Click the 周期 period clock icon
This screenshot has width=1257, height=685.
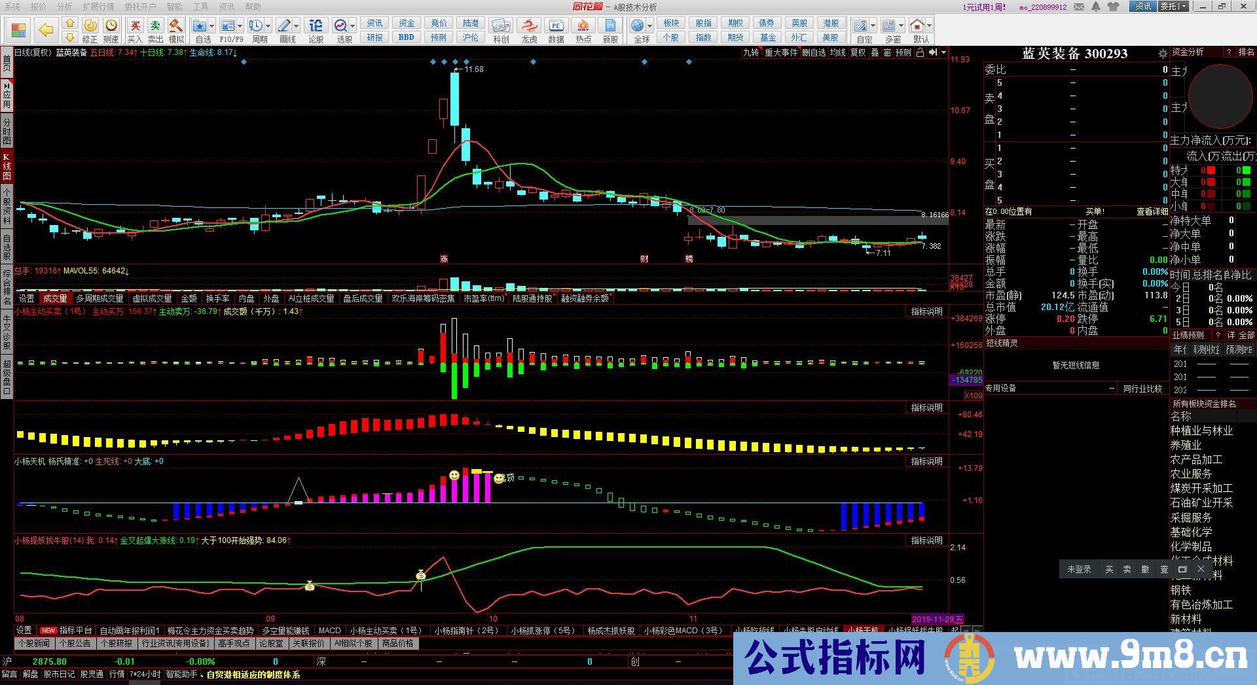tap(255, 26)
